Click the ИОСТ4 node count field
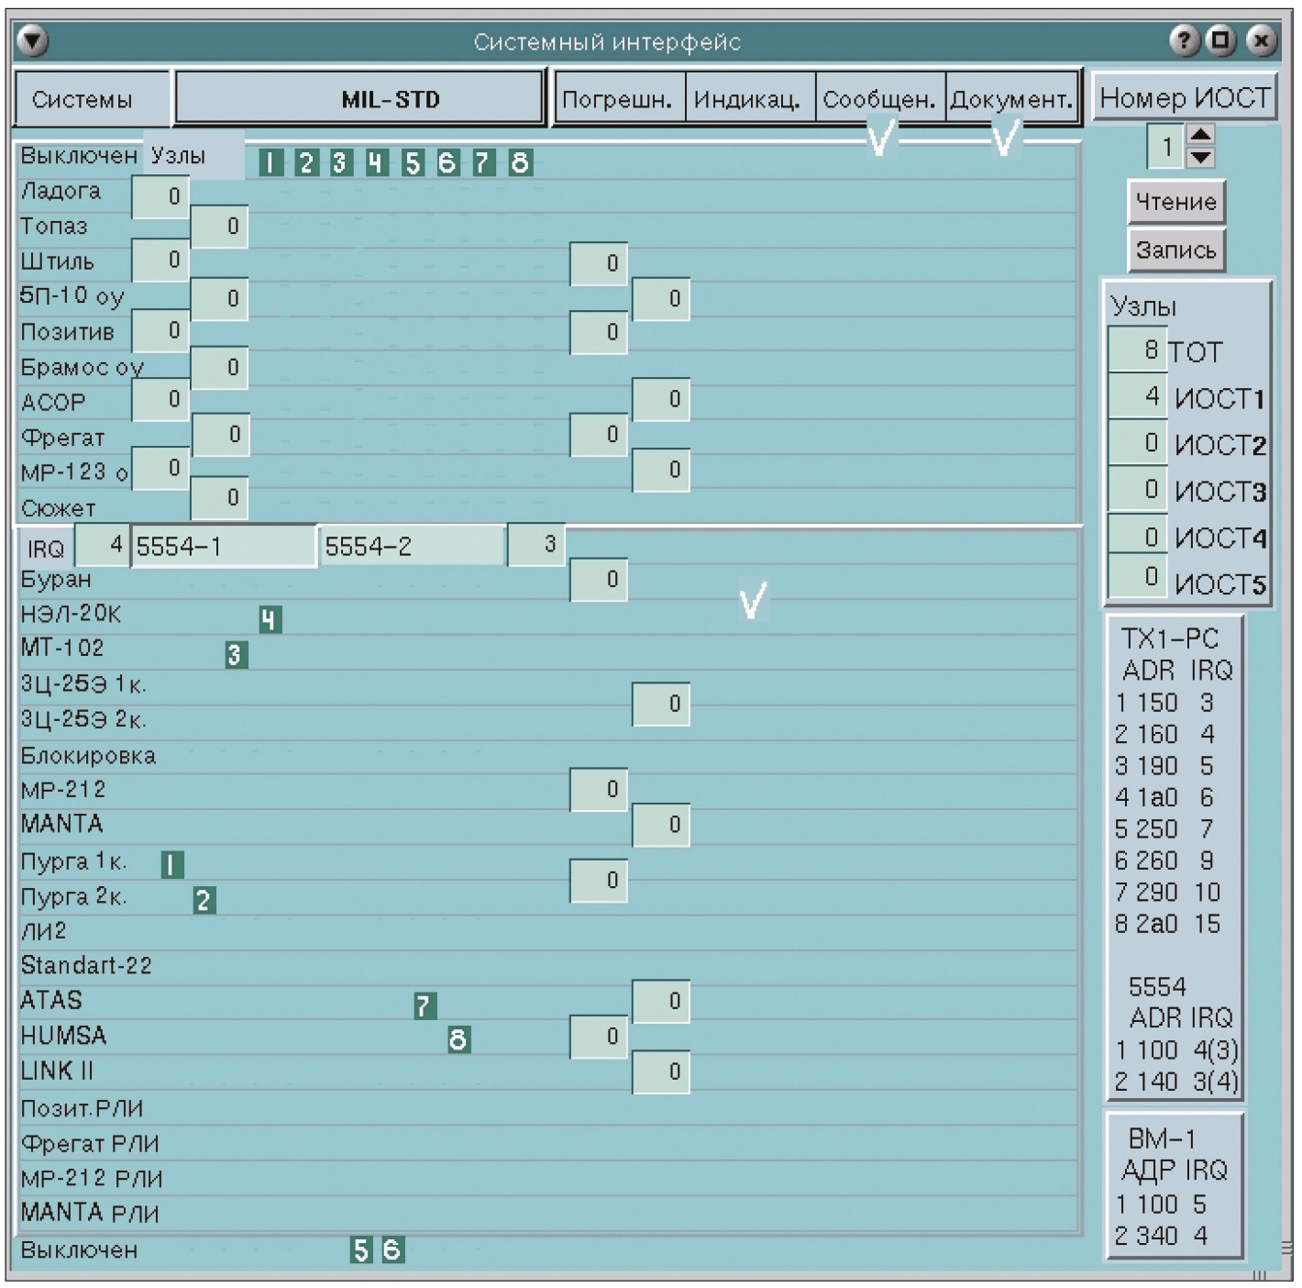Screen dimensions: 1302x1288 (x=1137, y=535)
